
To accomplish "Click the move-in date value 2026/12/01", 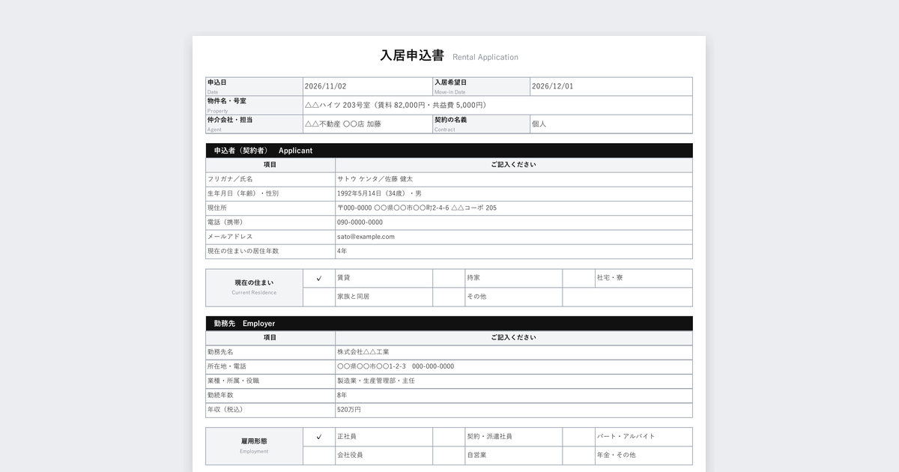I will [611, 86].
